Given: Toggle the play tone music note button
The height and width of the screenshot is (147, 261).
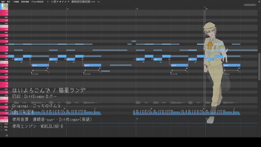Looking at the screenshot, I should click(73, 2).
